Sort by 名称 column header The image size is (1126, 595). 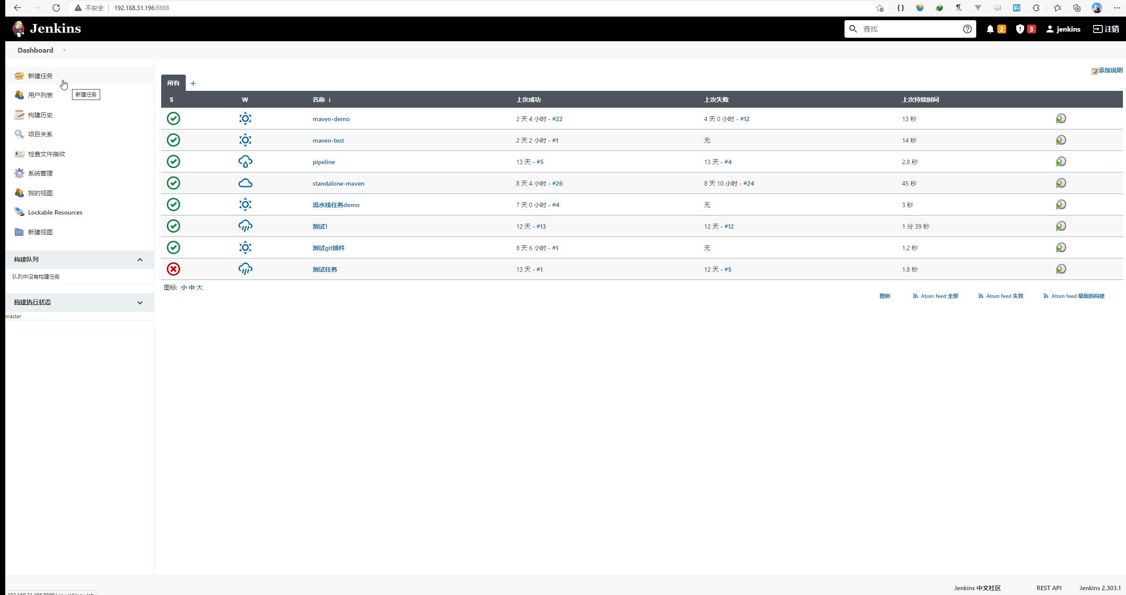[321, 100]
